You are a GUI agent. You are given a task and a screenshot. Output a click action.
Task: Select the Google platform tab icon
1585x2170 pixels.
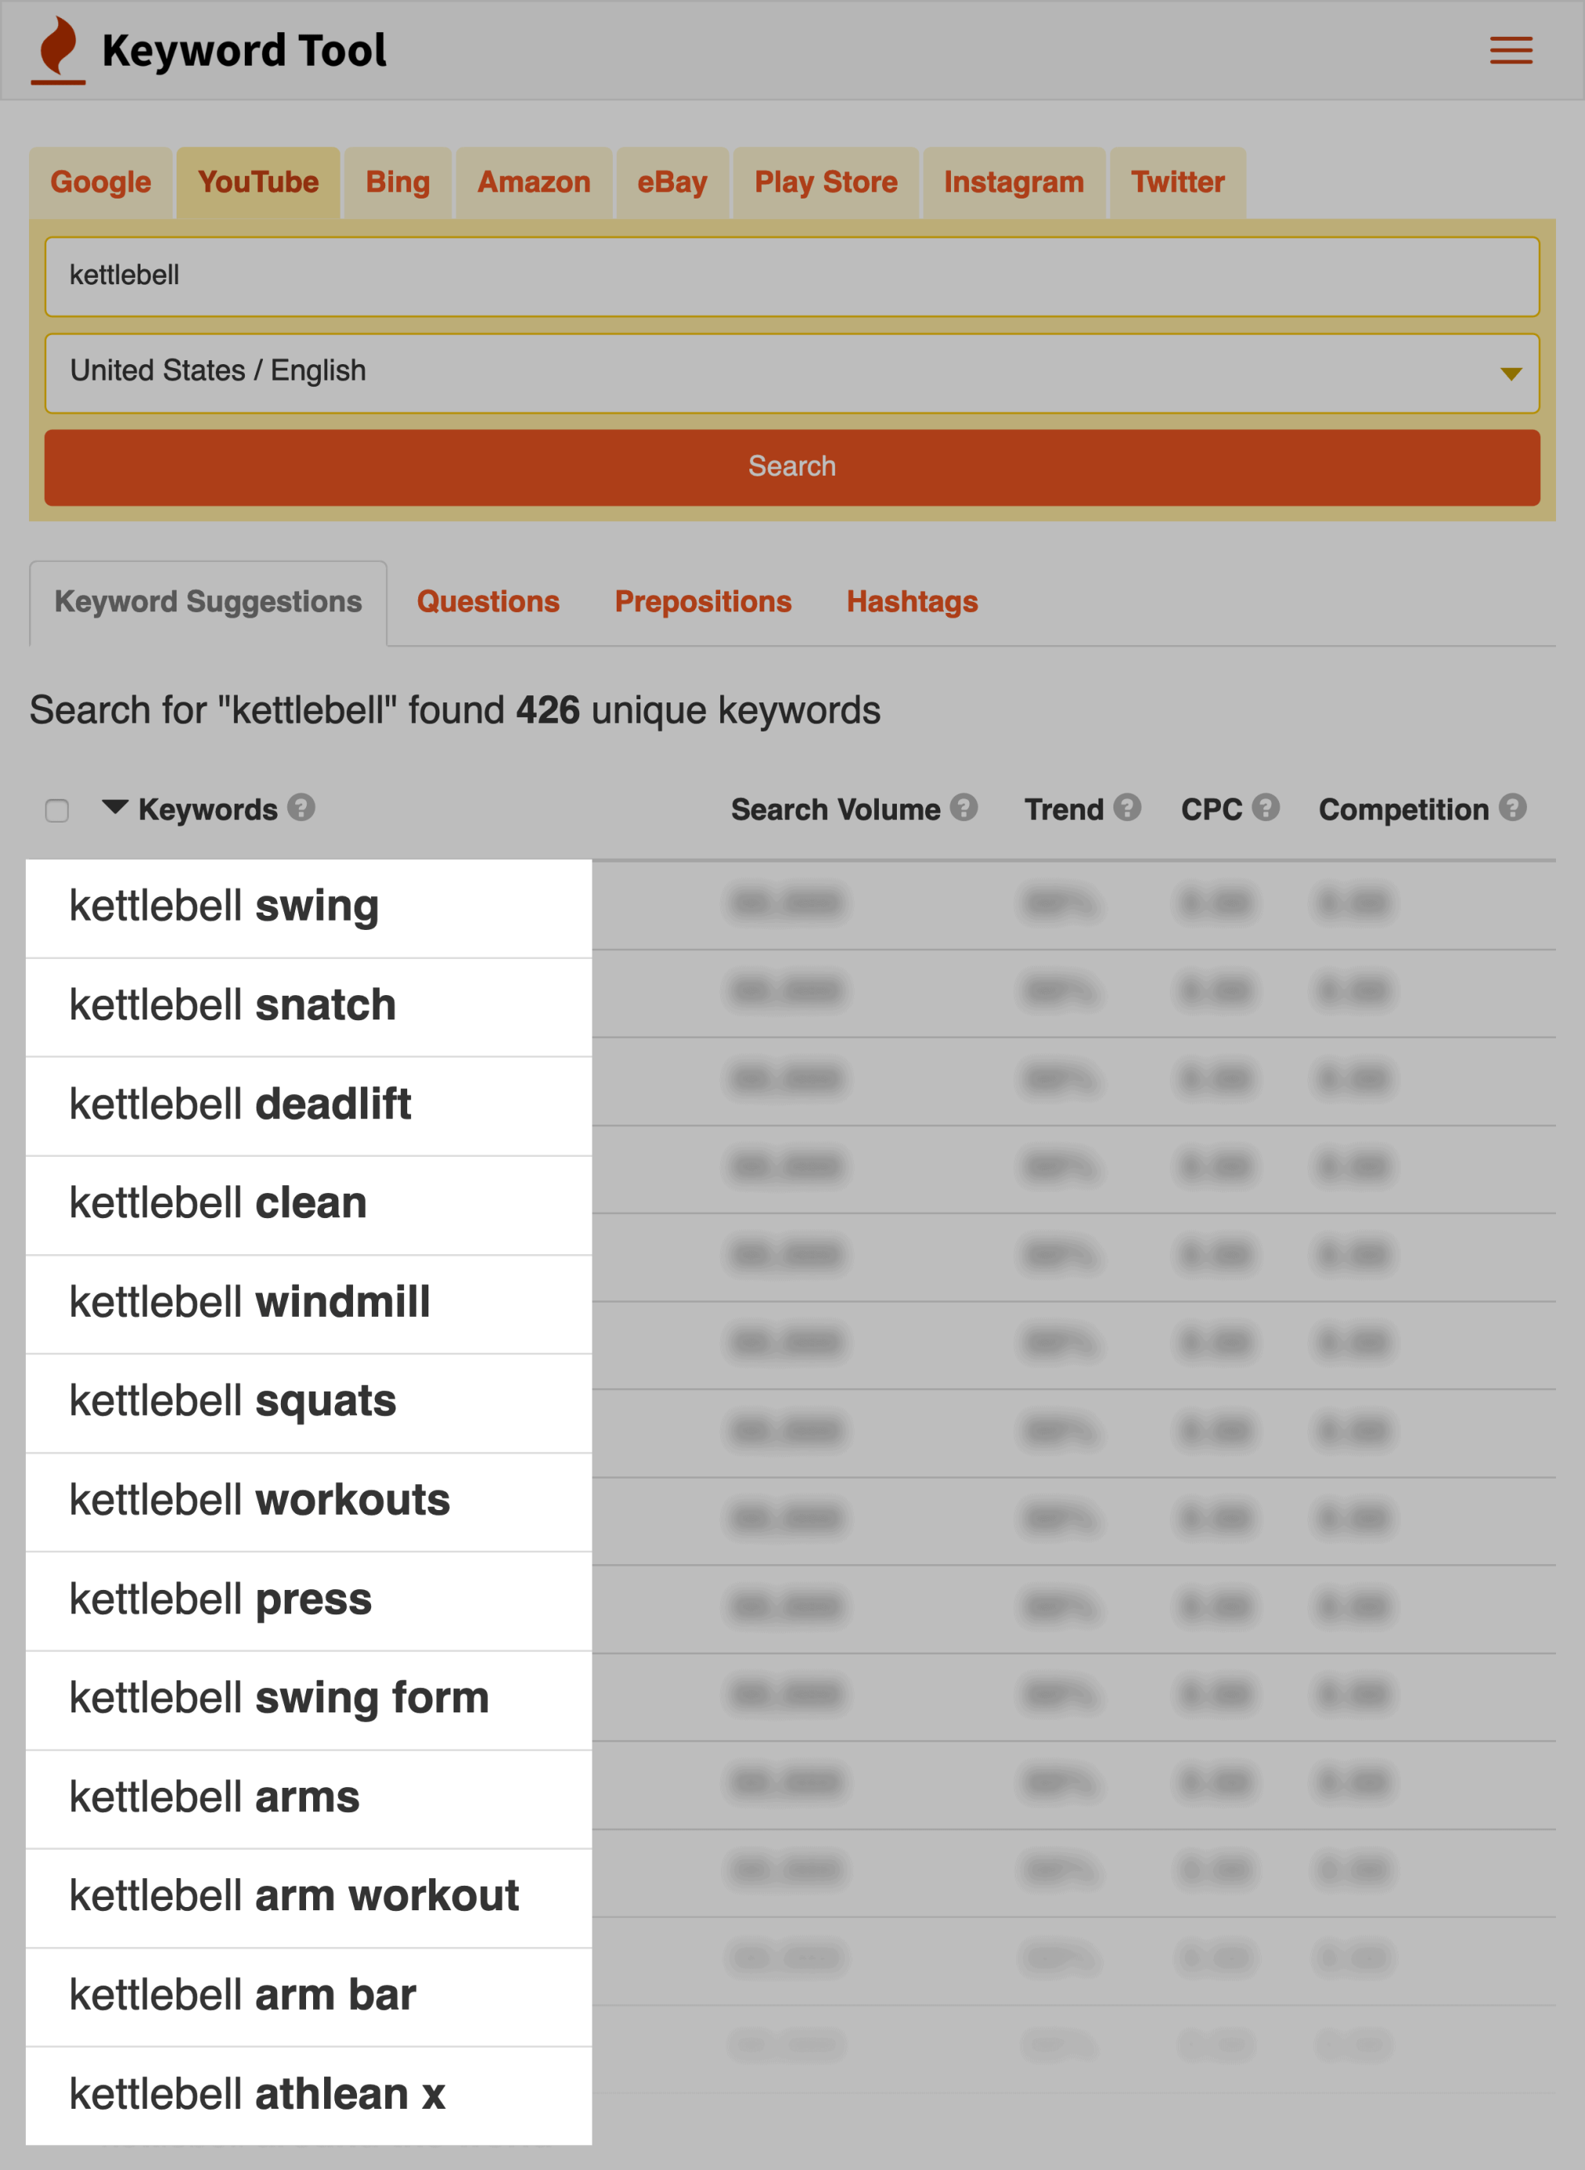(x=101, y=181)
